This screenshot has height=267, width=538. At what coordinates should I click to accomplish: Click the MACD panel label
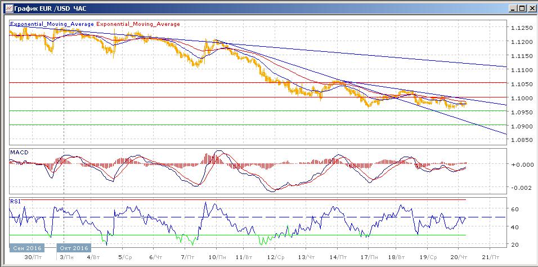coord(18,152)
